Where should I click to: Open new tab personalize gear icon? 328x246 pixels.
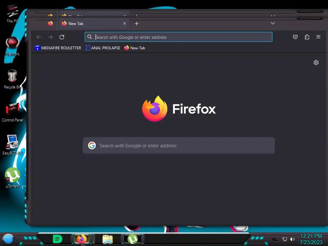pos(316,62)
